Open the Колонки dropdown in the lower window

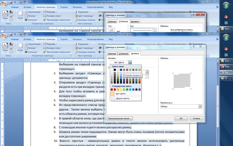pos(31,52)
